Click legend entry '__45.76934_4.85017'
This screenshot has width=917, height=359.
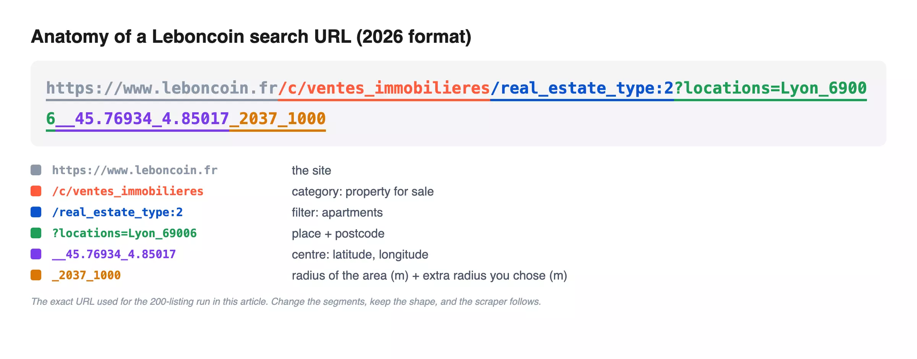pos(114,254)
